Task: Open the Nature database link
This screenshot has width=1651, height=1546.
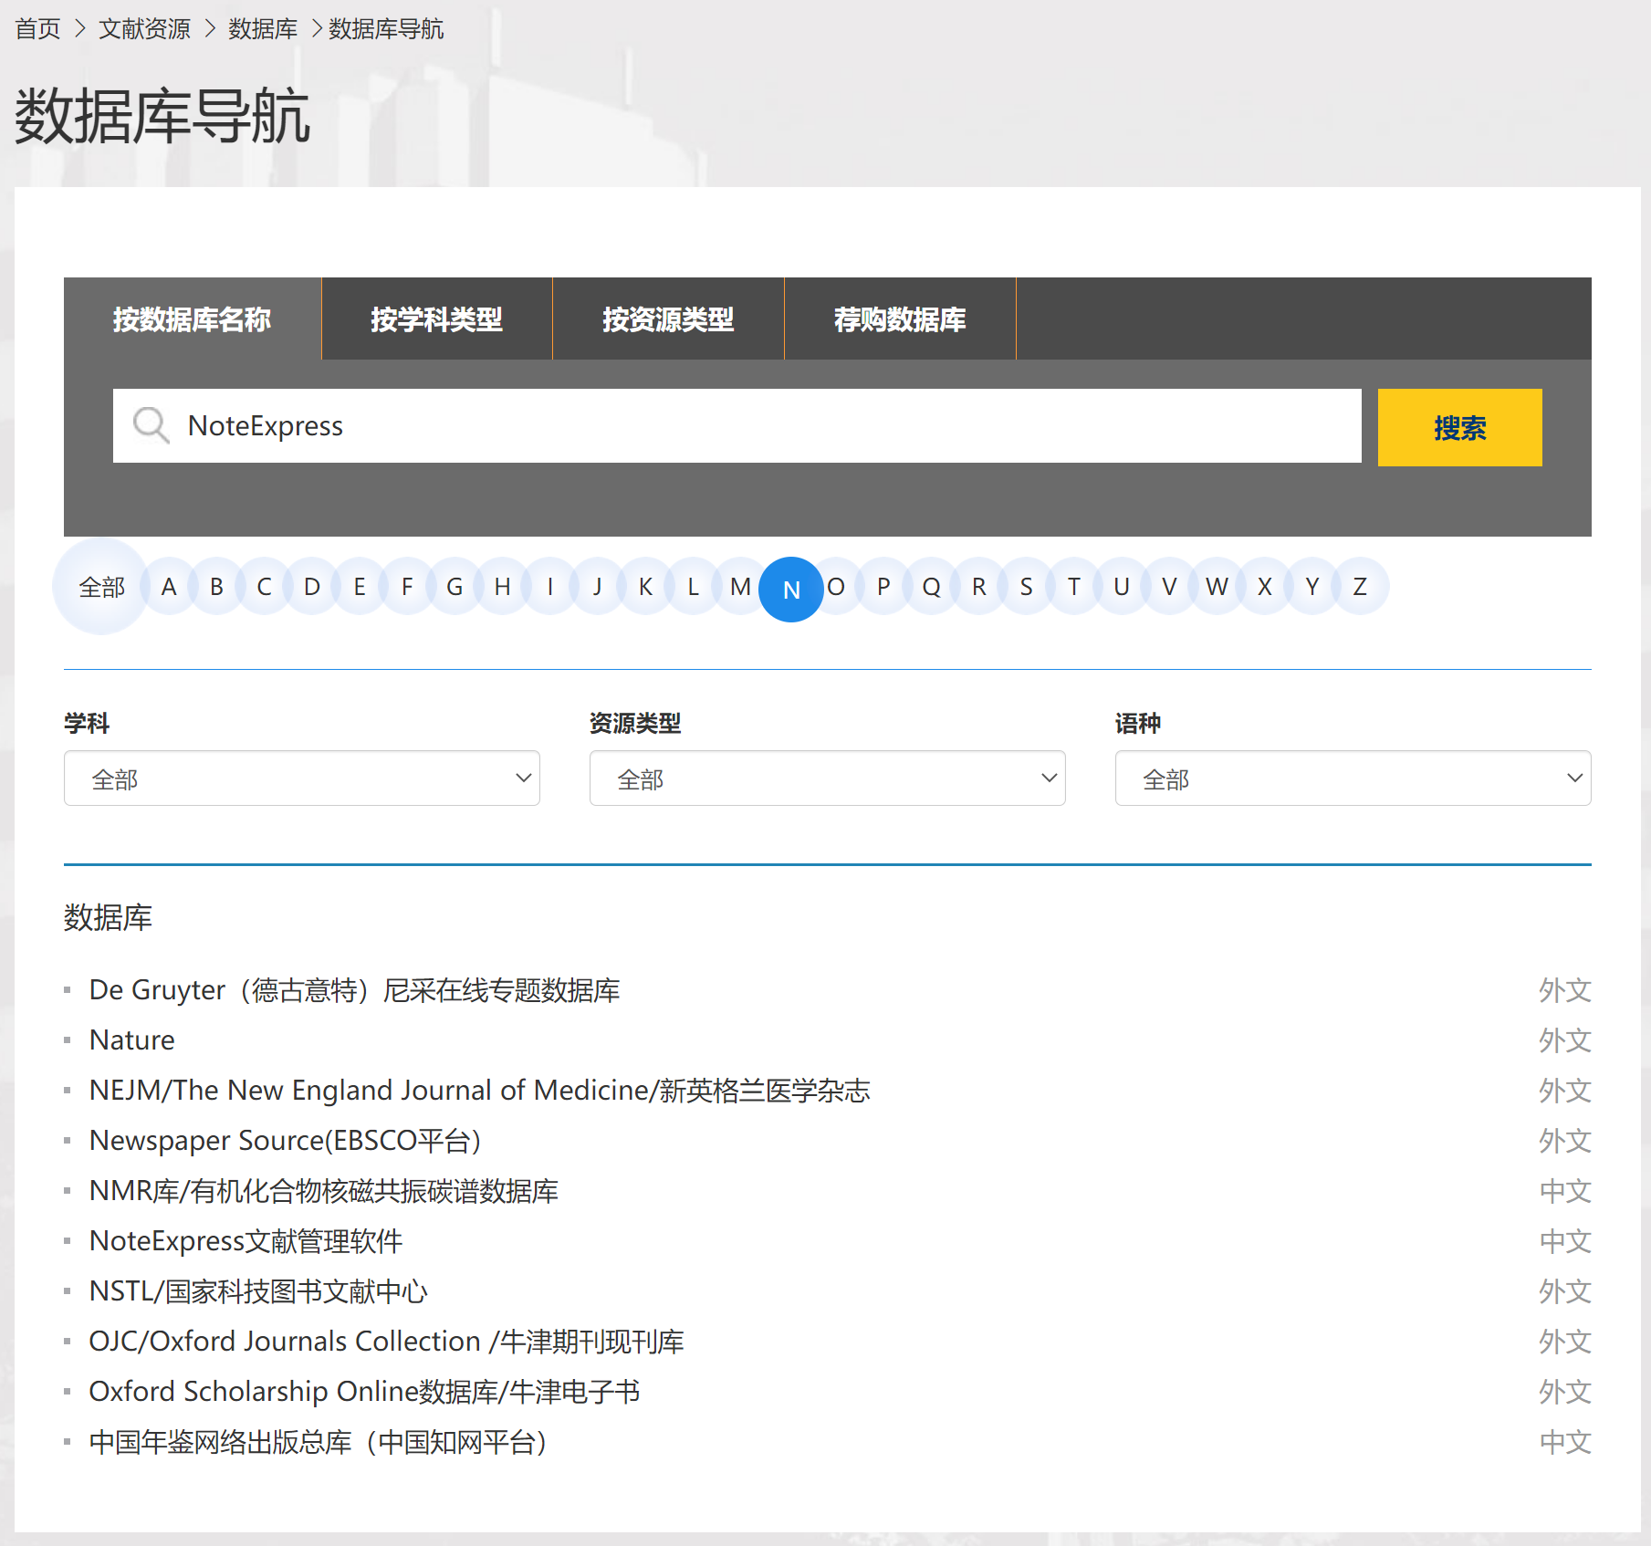Action: [x=132, y=1040]
